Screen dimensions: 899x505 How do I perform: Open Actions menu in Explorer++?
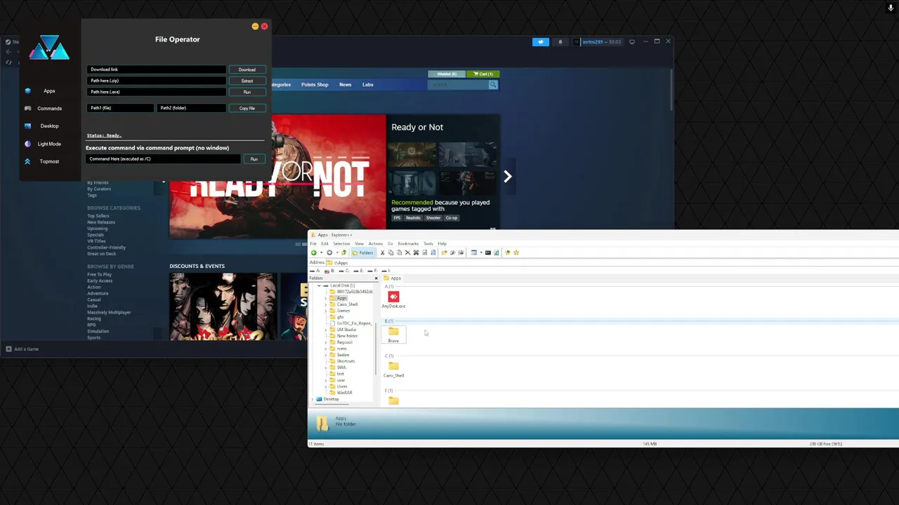376,243
